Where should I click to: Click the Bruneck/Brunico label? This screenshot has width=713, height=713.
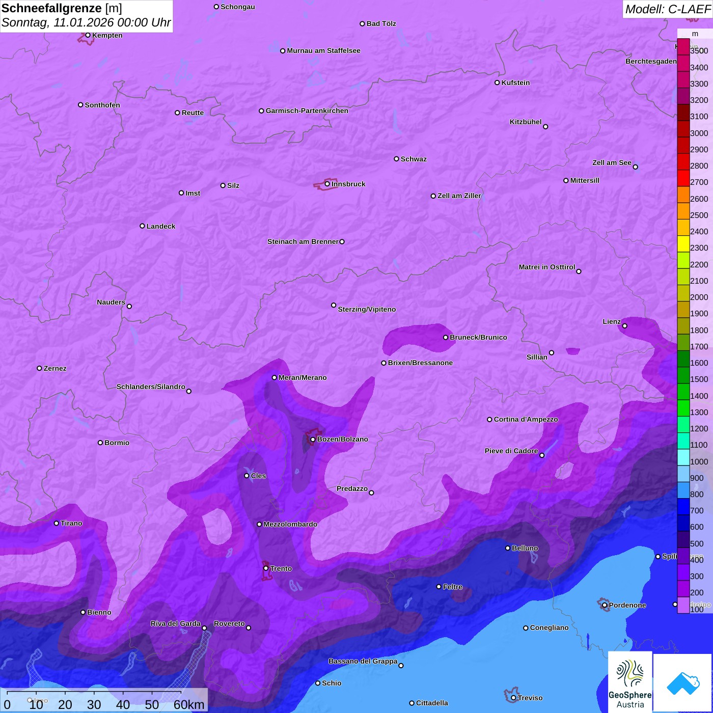click(x=478, y=337)
